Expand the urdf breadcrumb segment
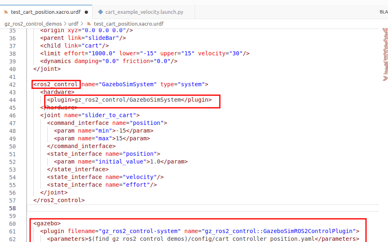388x242 pixels. point(73,24)
